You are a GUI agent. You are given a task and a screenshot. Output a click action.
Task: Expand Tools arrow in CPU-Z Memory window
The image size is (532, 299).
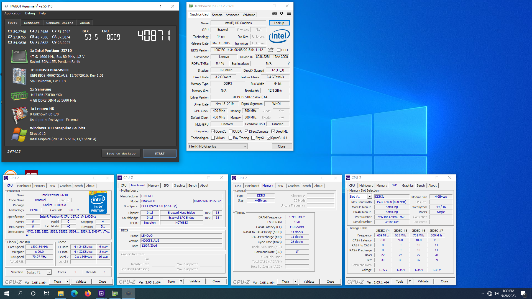click(295, 282)
